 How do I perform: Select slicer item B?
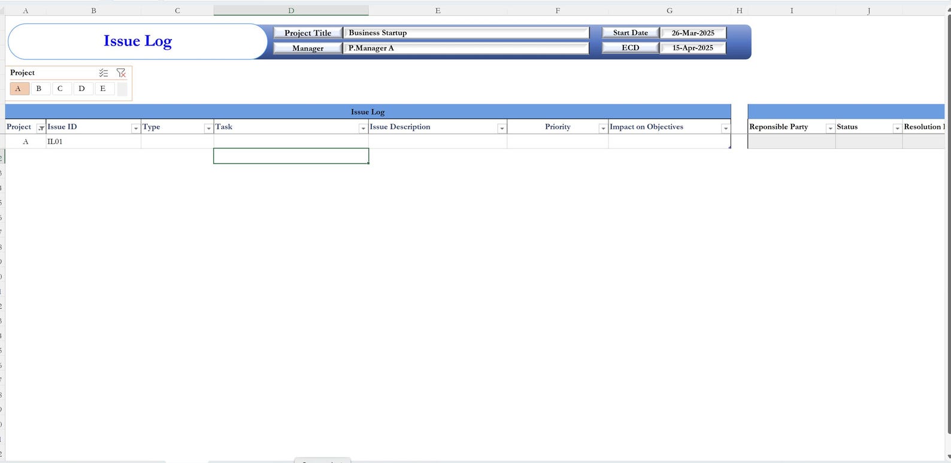pos(40,89)
